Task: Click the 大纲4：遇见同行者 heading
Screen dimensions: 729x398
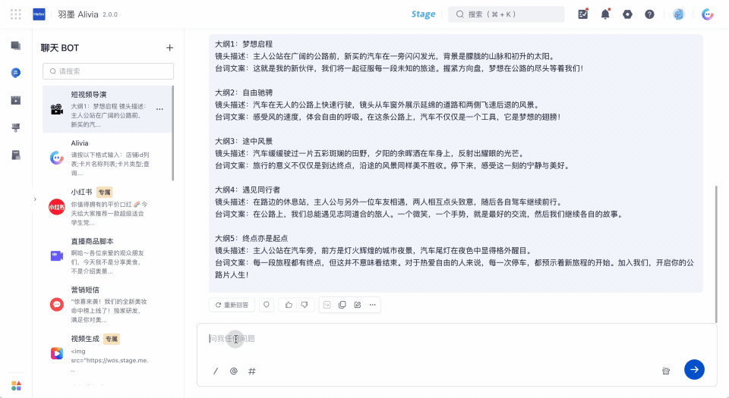Action: point(248,190)
